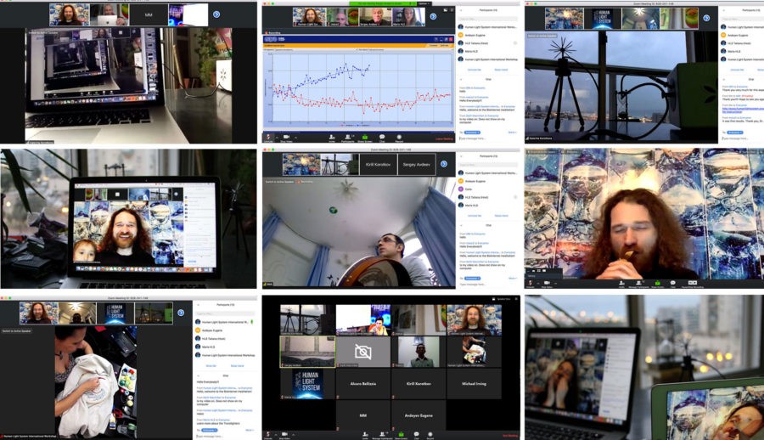Open audio options arrow next to Unmute below the line chart

[275, 135]
